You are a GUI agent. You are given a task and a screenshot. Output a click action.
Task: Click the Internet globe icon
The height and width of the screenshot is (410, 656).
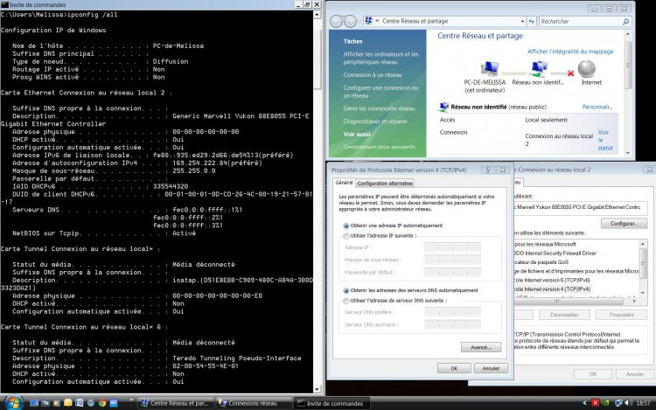[587, 68]
